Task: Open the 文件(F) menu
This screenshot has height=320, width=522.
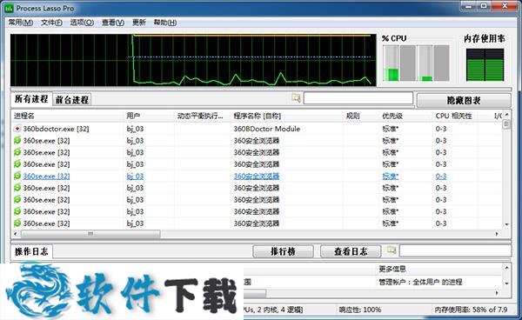Action: (51, 23)
